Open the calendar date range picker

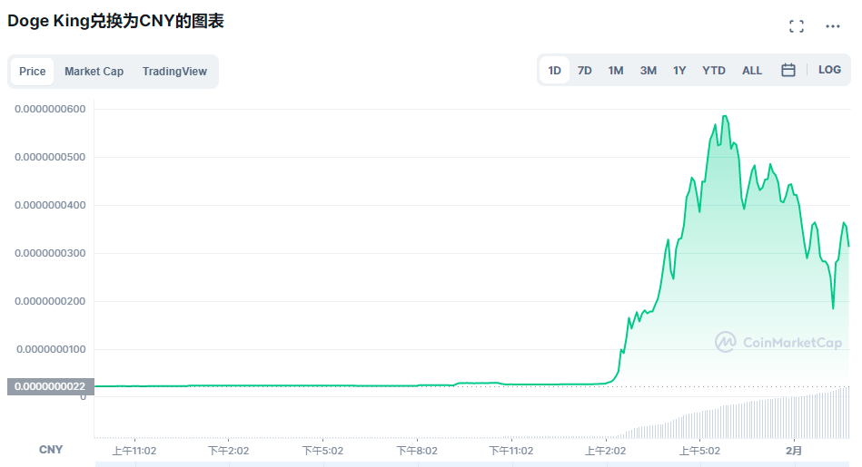[x=788, y=70]
